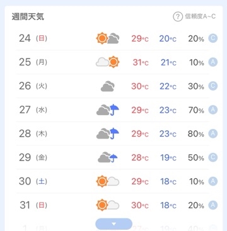Select the 30 (土) date row
Image resolution: width=227 pixels, height=231 pixels.
113,181
